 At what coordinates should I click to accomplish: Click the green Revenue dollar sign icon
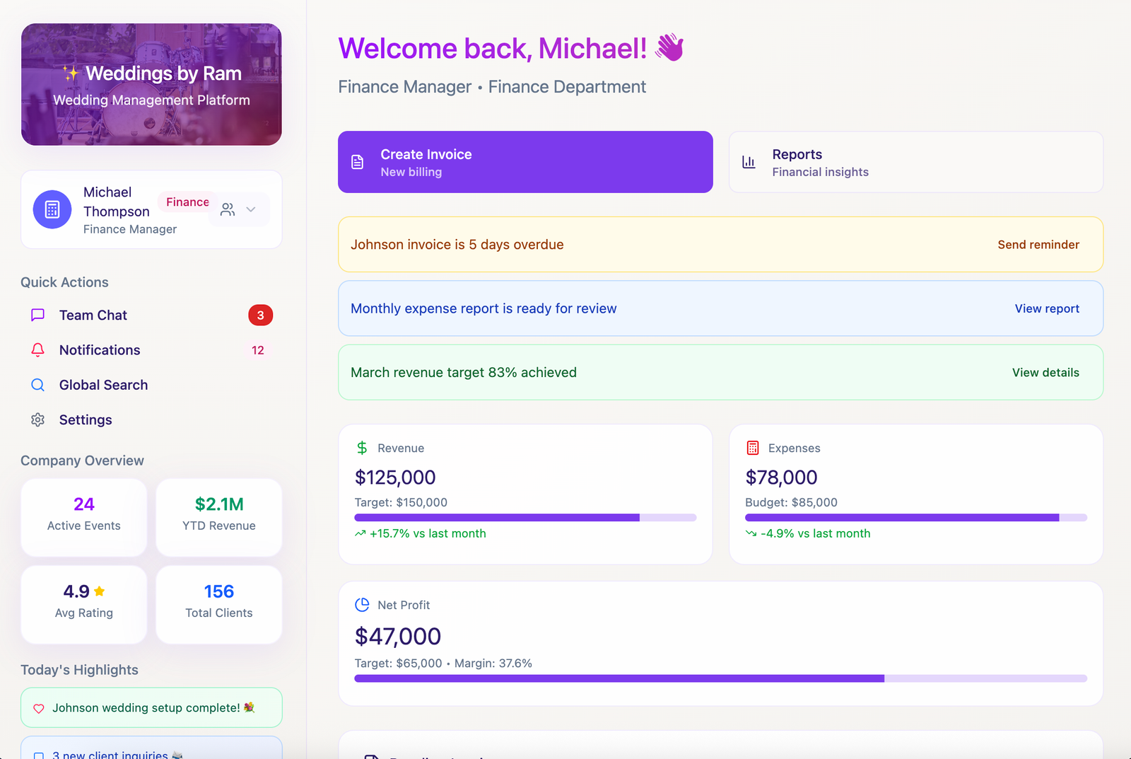point(362,448)
